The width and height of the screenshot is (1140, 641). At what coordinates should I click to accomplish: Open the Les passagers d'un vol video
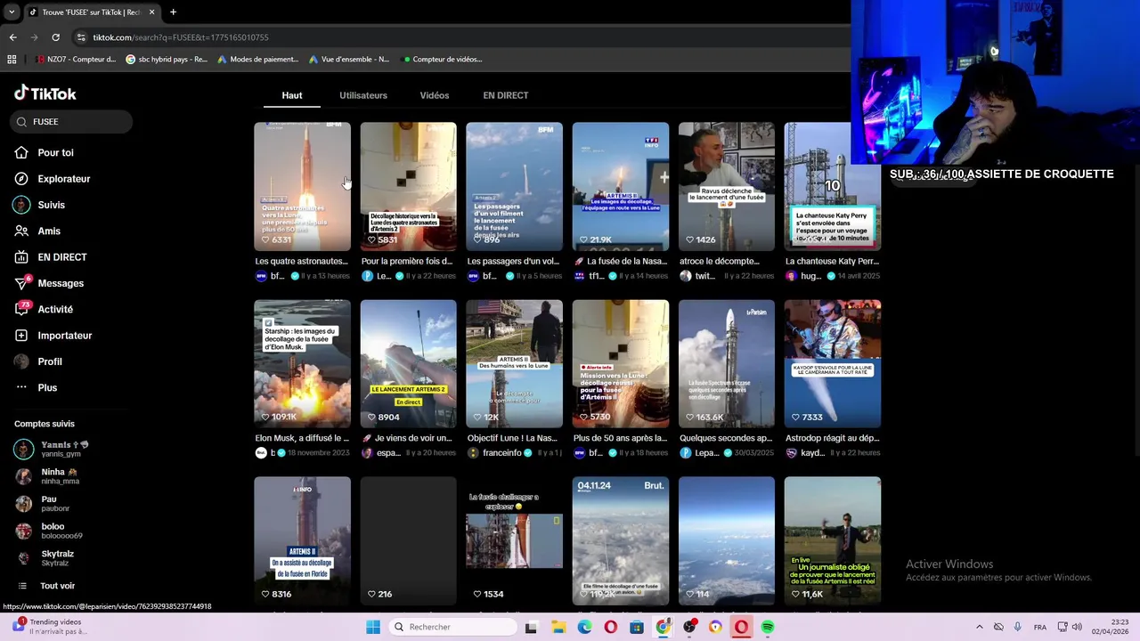(x=514, y=186)
